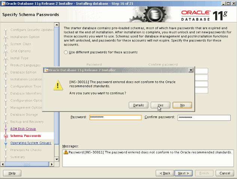
Task: Select the System Class step
Action: 21,44
